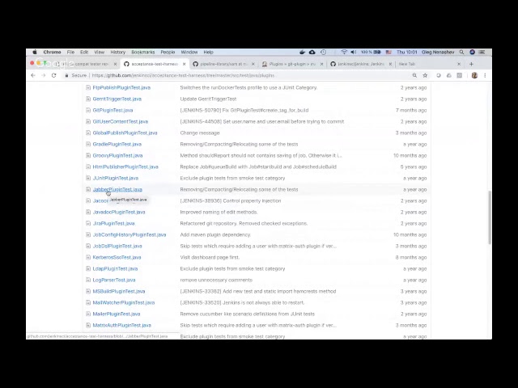Click the github.com URL address bar
Viewport: 518px width, 388px height.
pyautogui.click(x=184, y=75)
